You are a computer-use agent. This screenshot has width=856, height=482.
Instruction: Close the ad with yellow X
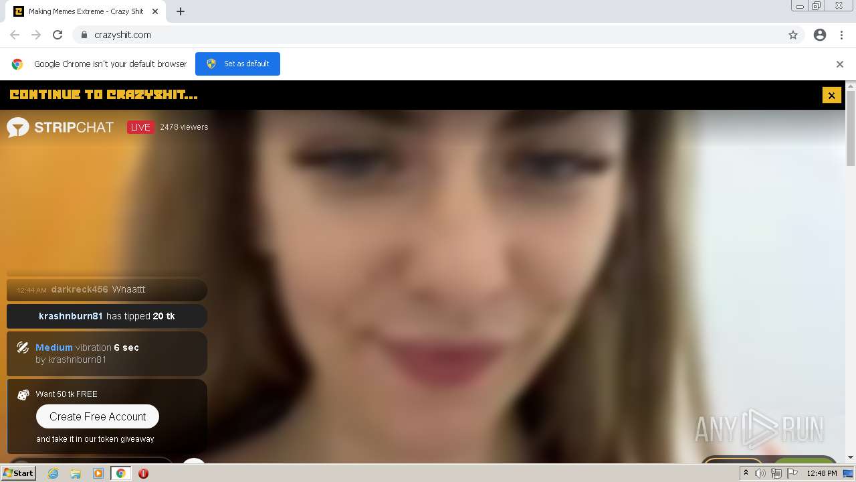(x=831, y=95)
